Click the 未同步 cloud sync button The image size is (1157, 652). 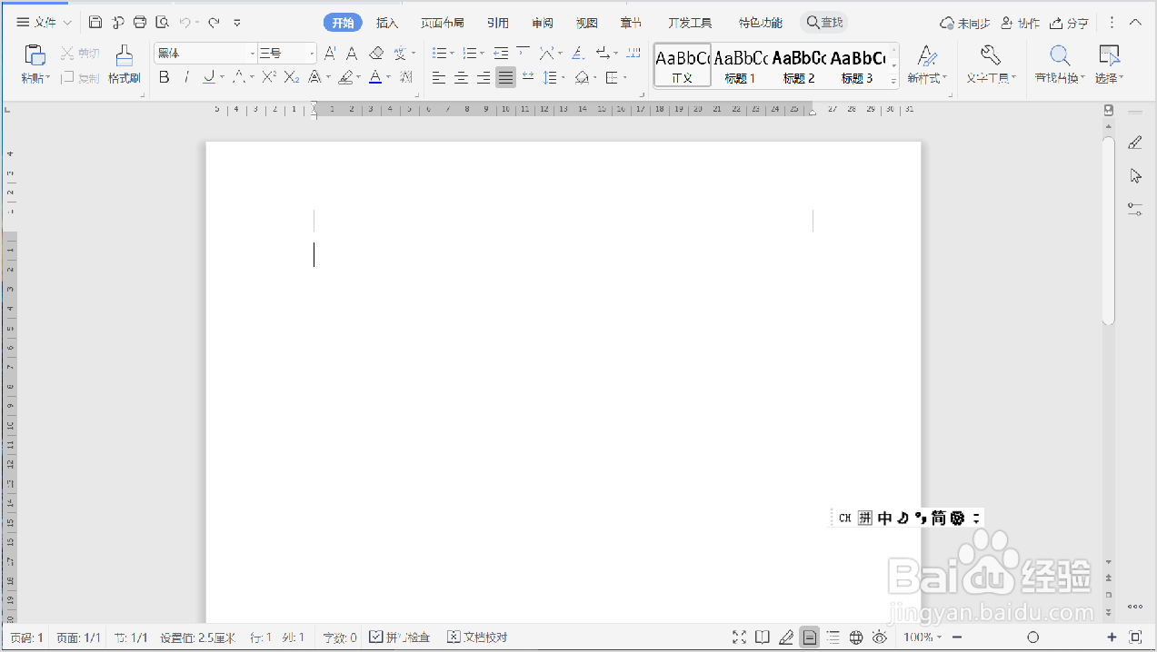[965, 23]
